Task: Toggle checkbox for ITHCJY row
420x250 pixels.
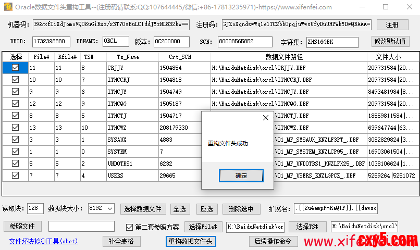Action: tap(15, 92)
